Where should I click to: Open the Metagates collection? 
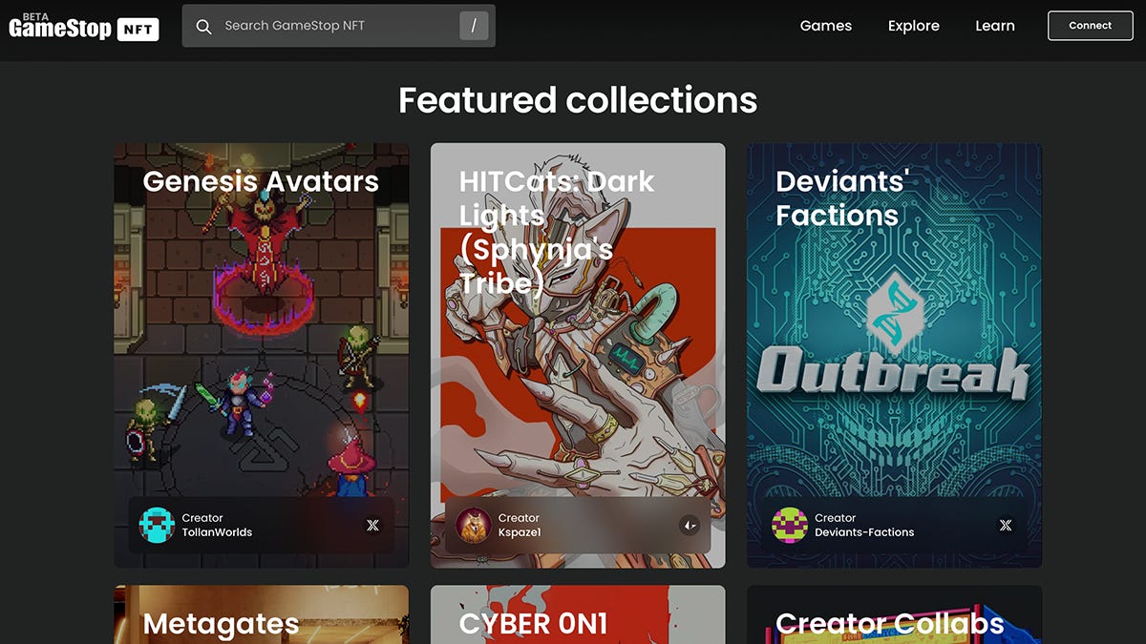(x=261, y=616)
